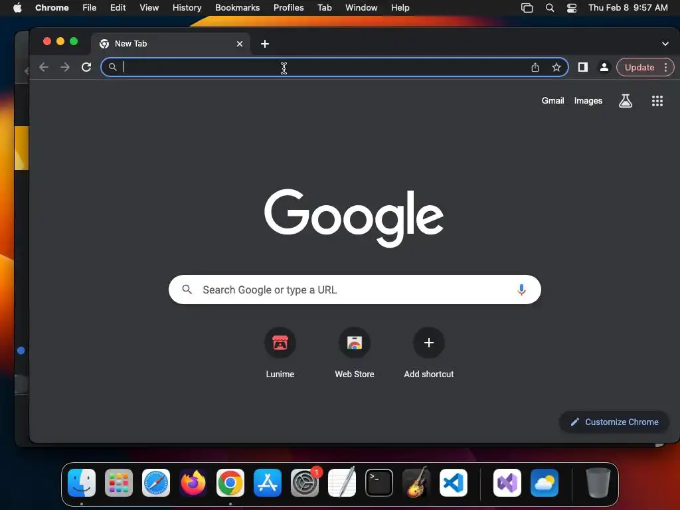Open the Tab menu
The image size is (680, 510).
324,7
